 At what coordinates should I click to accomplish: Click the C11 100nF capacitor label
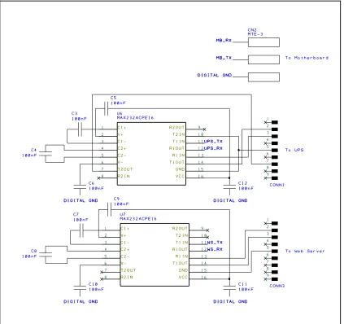(x=246, y=287)
